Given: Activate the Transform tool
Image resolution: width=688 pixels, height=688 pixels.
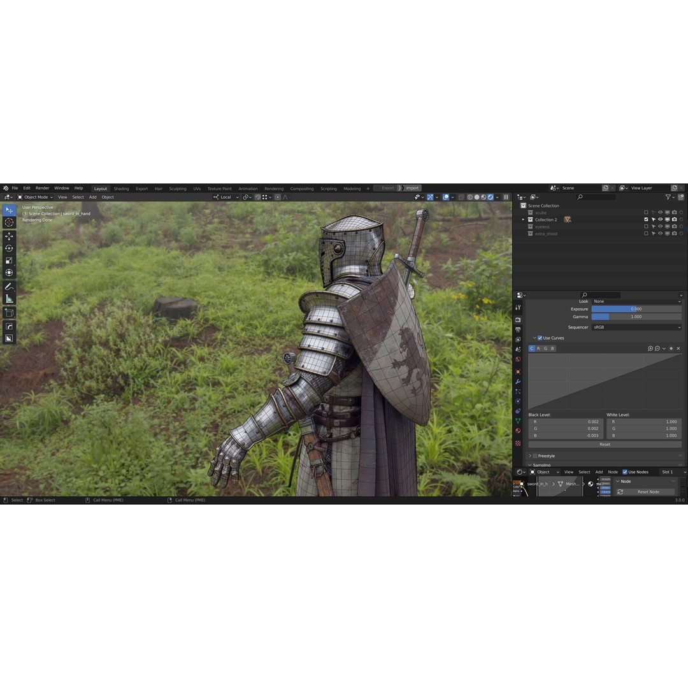Looking at the screenshot, I should coord(9,273).
